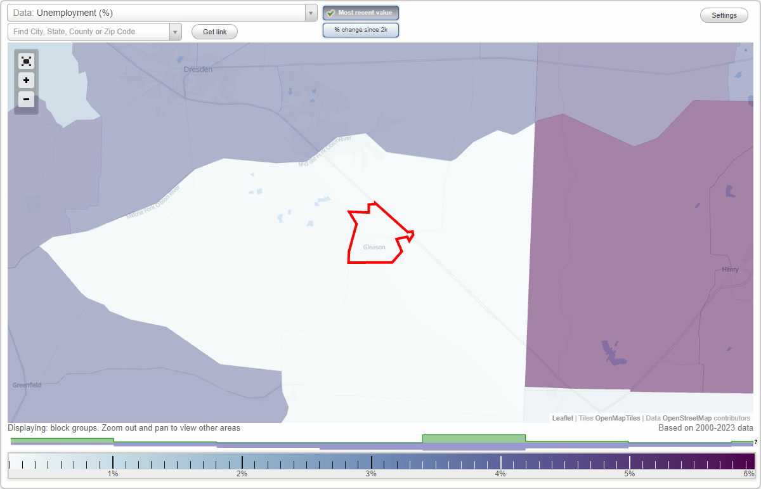Open the location search dropdown arrow
761x489 pixels.
pyautogui.click(x=176, y=32)
